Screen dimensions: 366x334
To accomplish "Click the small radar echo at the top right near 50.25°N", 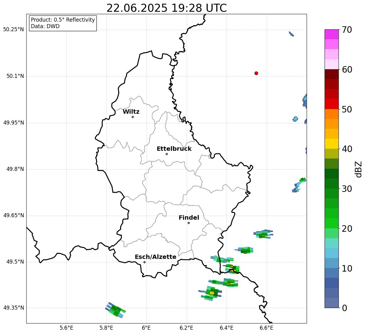I will coord(291,34).
